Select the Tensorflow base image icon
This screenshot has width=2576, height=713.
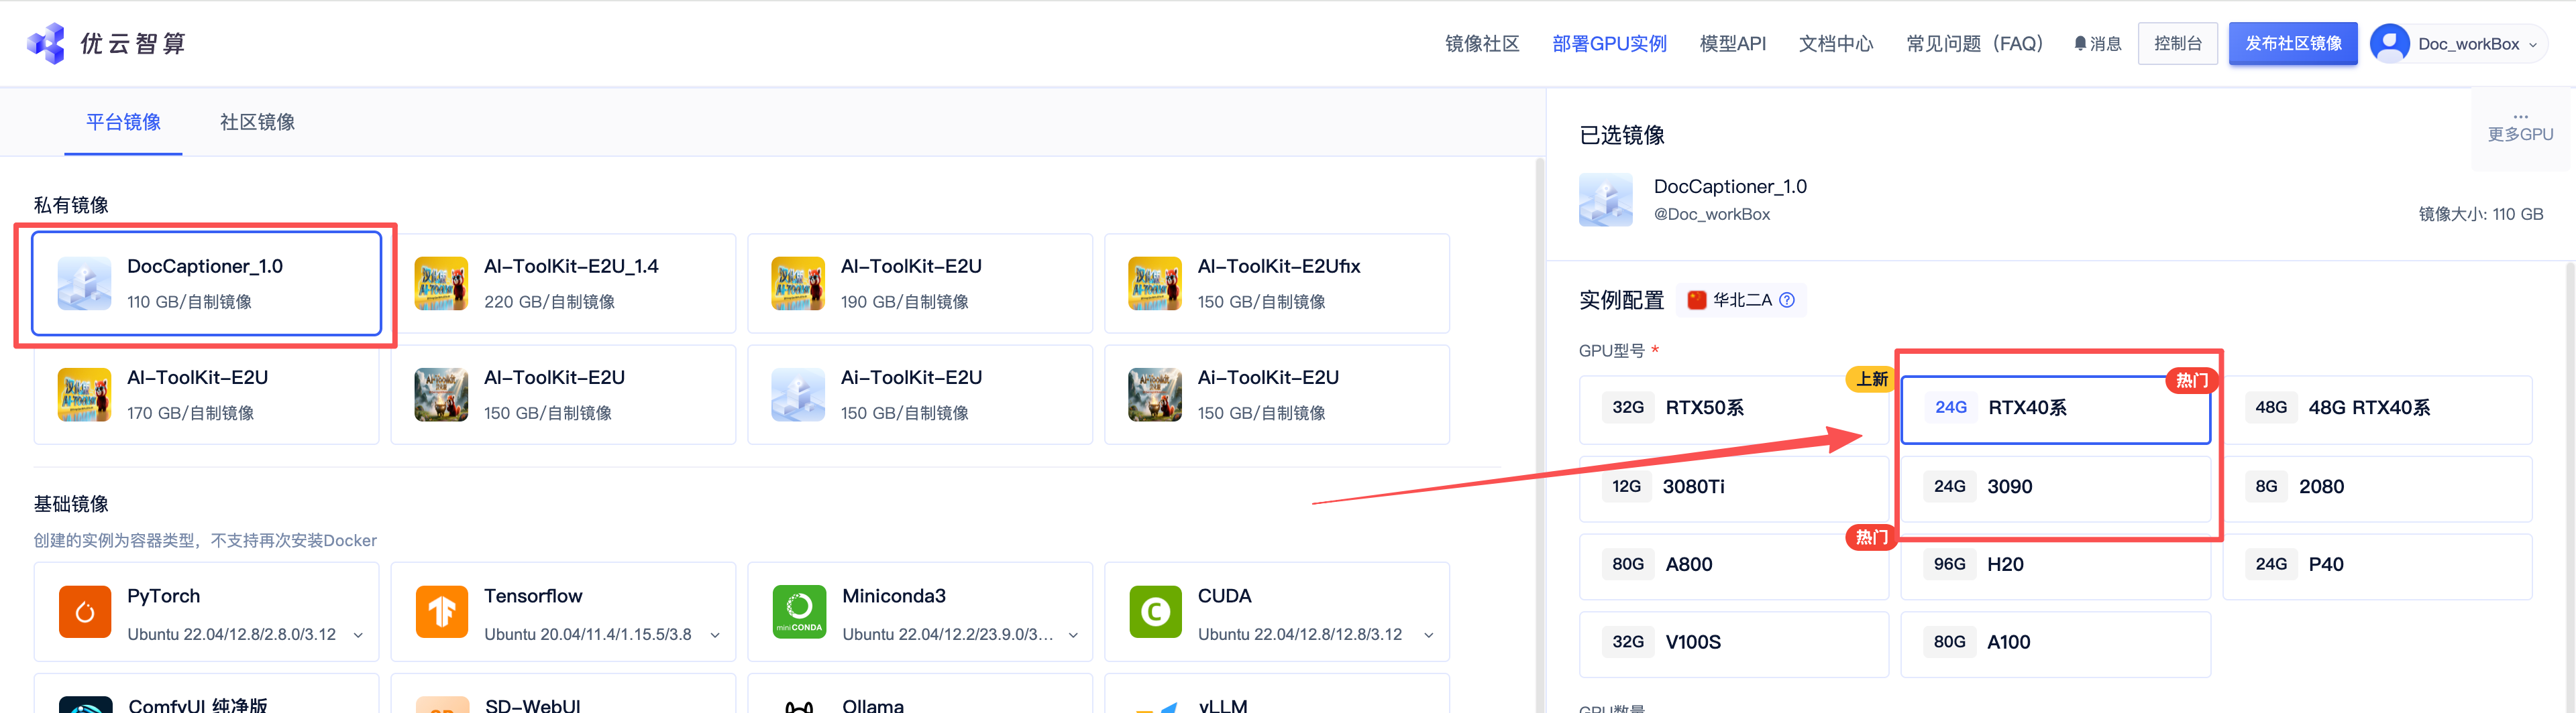point(441,611)
